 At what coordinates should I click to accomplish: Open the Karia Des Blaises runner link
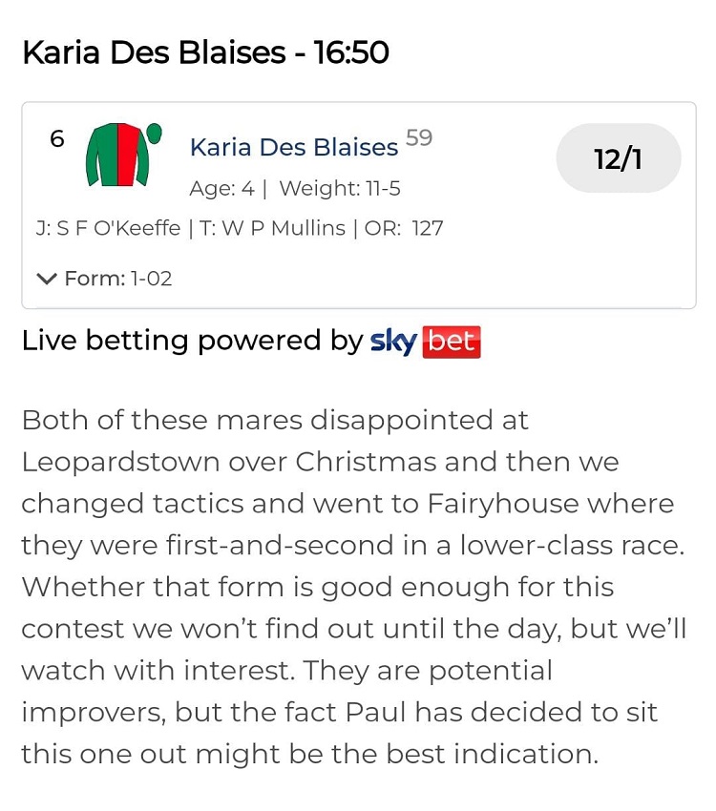[x=294, y=147]
